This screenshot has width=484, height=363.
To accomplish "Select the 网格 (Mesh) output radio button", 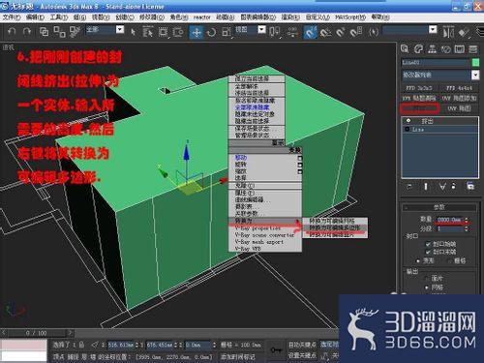I will [427, 287].
